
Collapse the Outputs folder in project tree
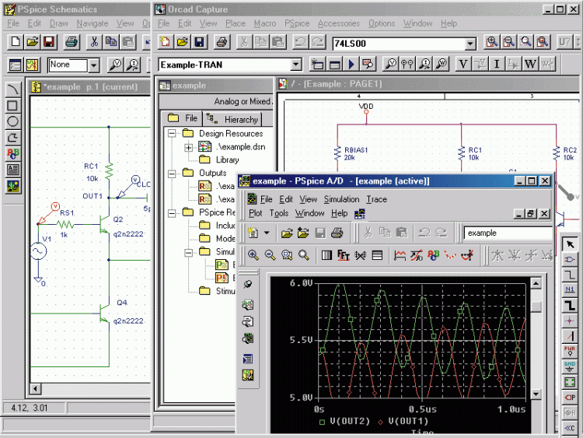[x=172, y=173]
